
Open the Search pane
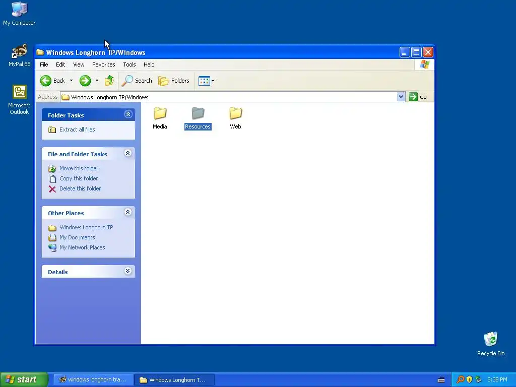pos(137,81)
